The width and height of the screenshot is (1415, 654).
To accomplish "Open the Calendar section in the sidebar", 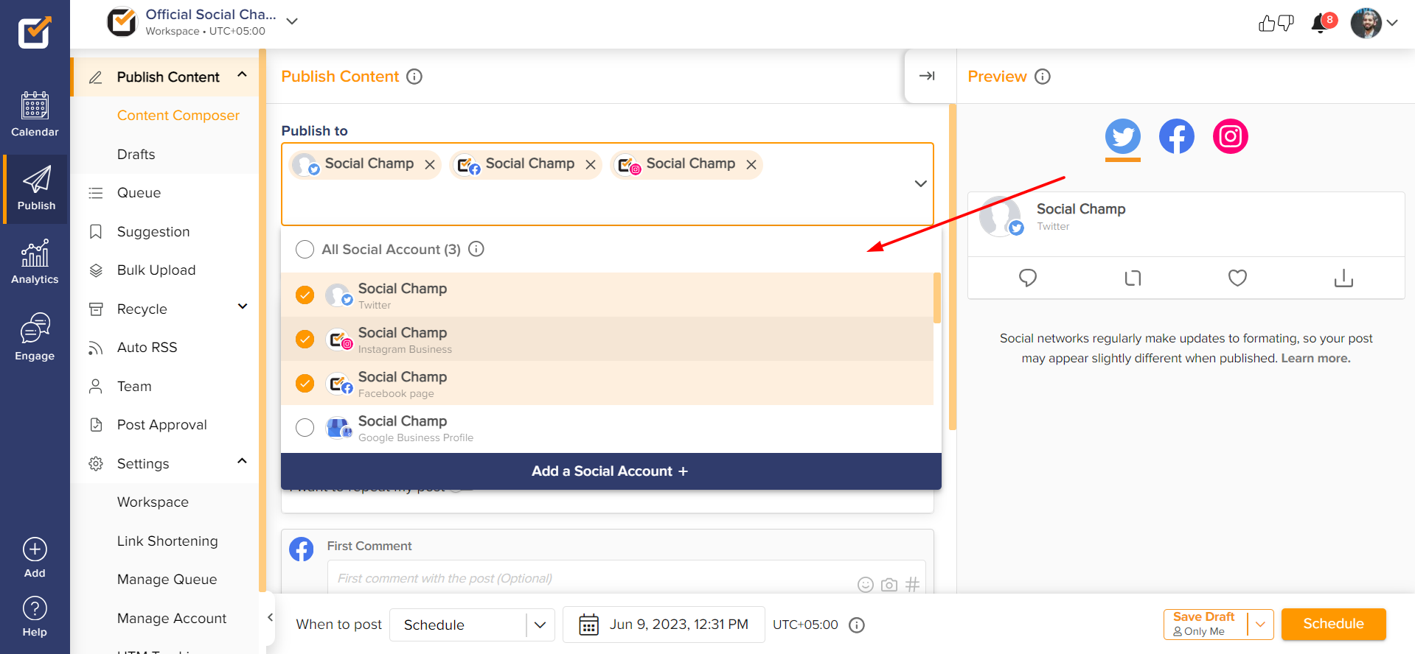I will 35,115.
